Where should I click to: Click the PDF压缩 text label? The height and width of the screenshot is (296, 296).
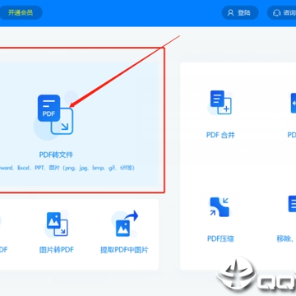(x=220, y=238)
